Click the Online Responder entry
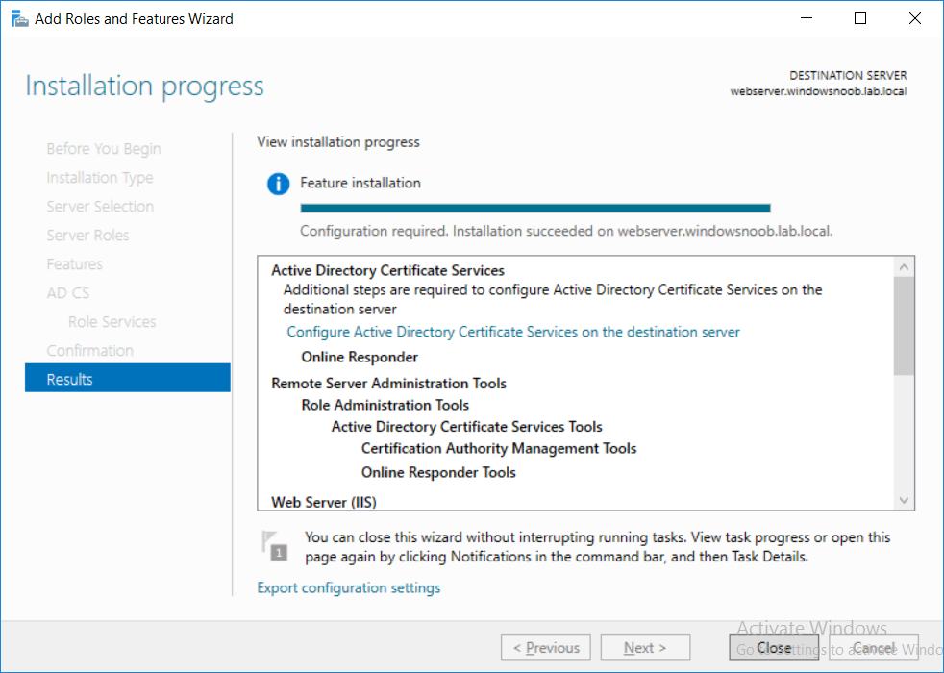 360,357
